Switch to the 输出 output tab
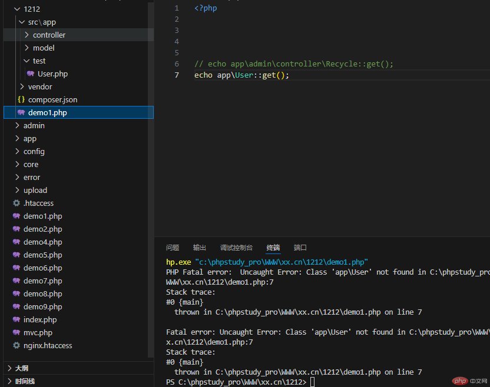Image resolution: width=490 pixels, height=387 pixels. pyautogui.click(x=200, y=248)
